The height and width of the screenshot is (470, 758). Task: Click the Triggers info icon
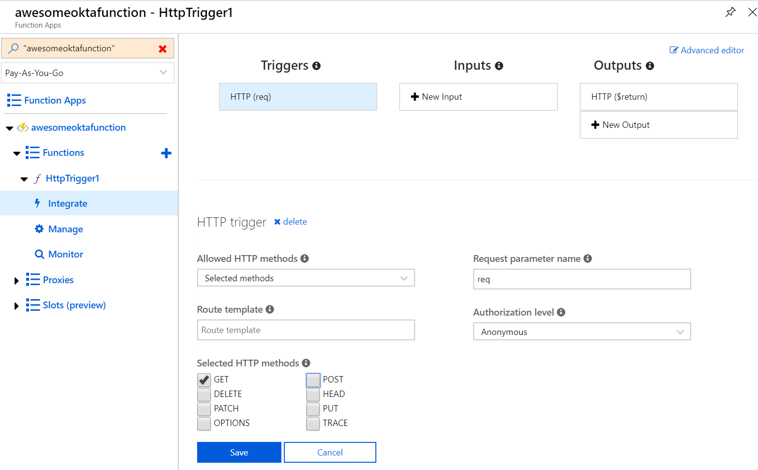[316, 66]
